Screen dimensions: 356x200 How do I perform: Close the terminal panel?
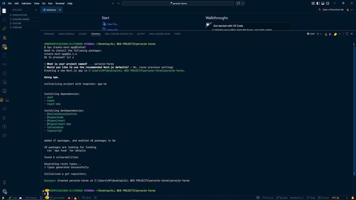[x=352, y=34]
